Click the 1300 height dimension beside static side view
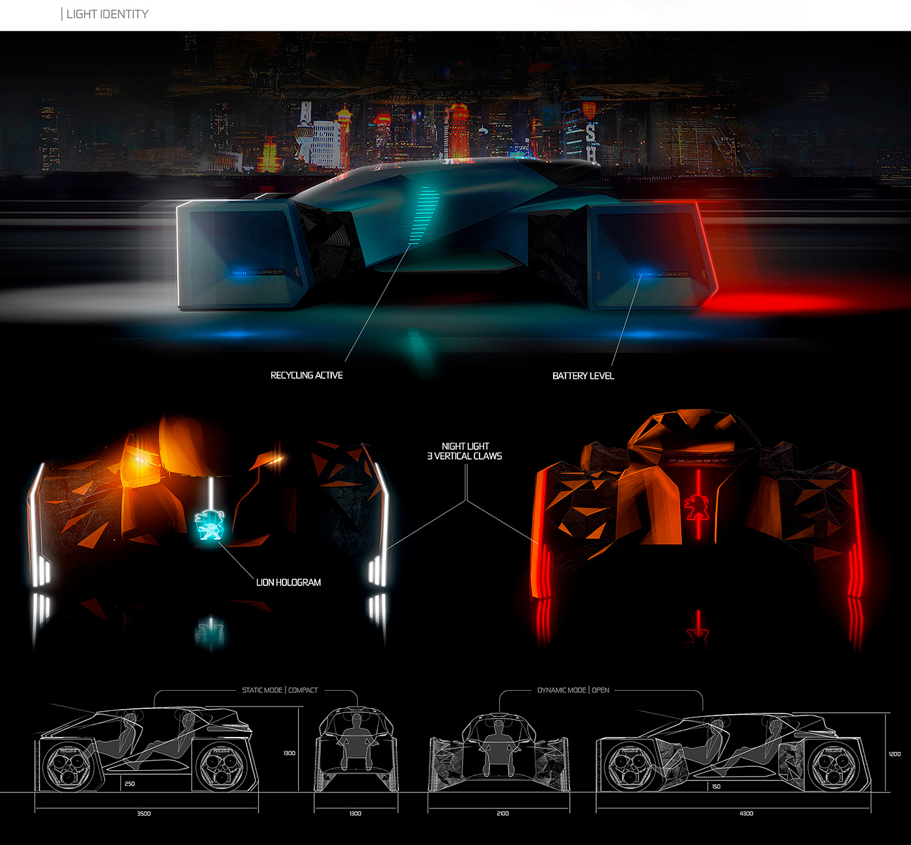Image resolution: width=911 pixels, height=845 pixels. (x=289, y=753)
